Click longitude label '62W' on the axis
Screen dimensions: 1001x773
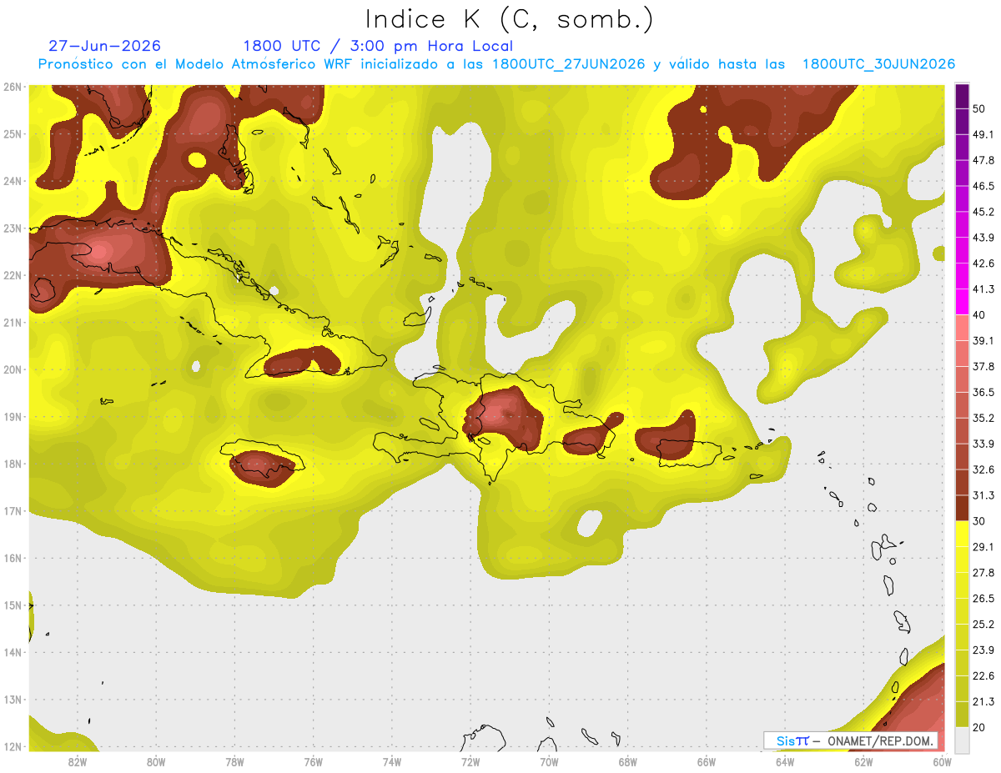point(864,761)
